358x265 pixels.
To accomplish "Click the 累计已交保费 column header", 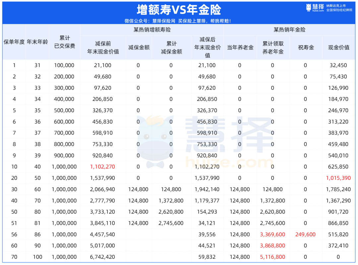I will point(65,42).
